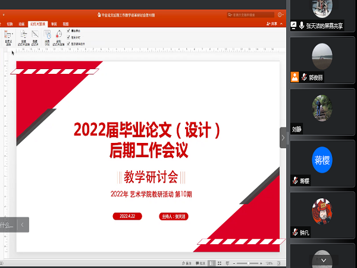
Task: Click the zoom in plus button
Action: coord(261,263)
